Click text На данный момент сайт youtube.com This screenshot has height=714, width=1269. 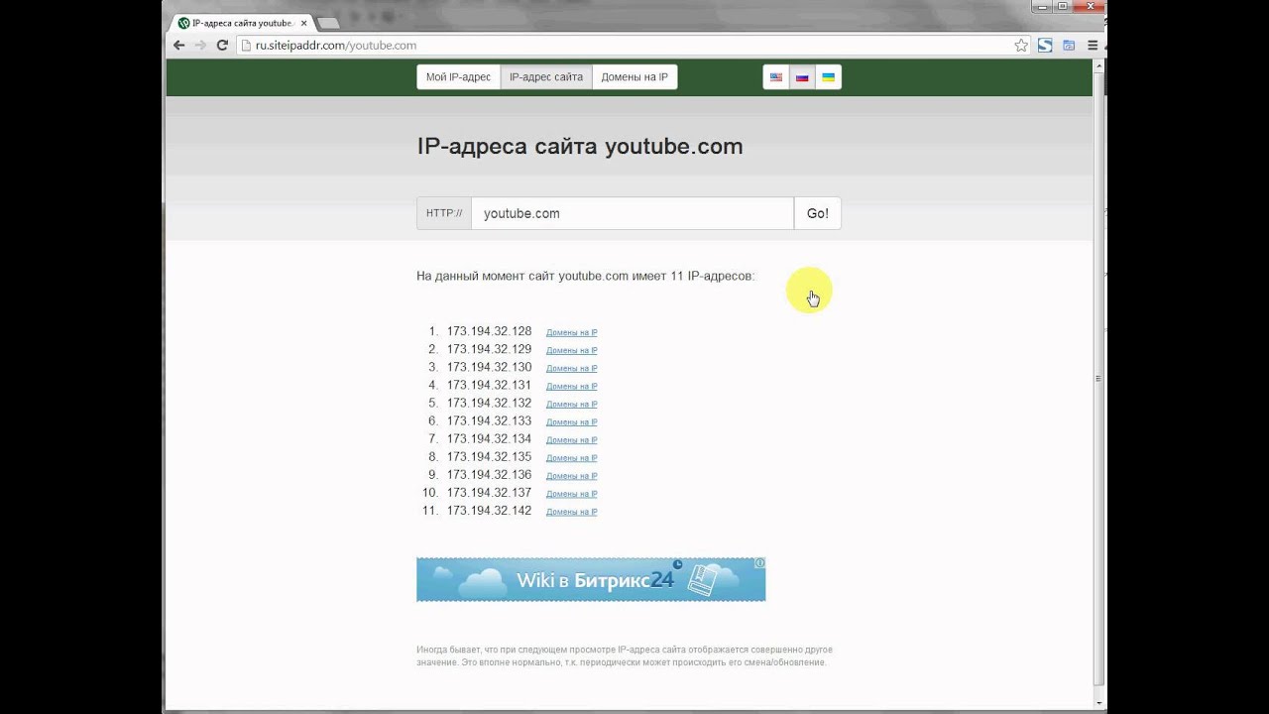(522, 276)
